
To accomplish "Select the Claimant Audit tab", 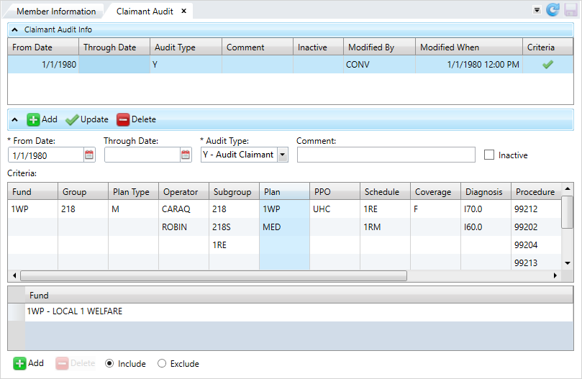I will [x=145, y=12].
